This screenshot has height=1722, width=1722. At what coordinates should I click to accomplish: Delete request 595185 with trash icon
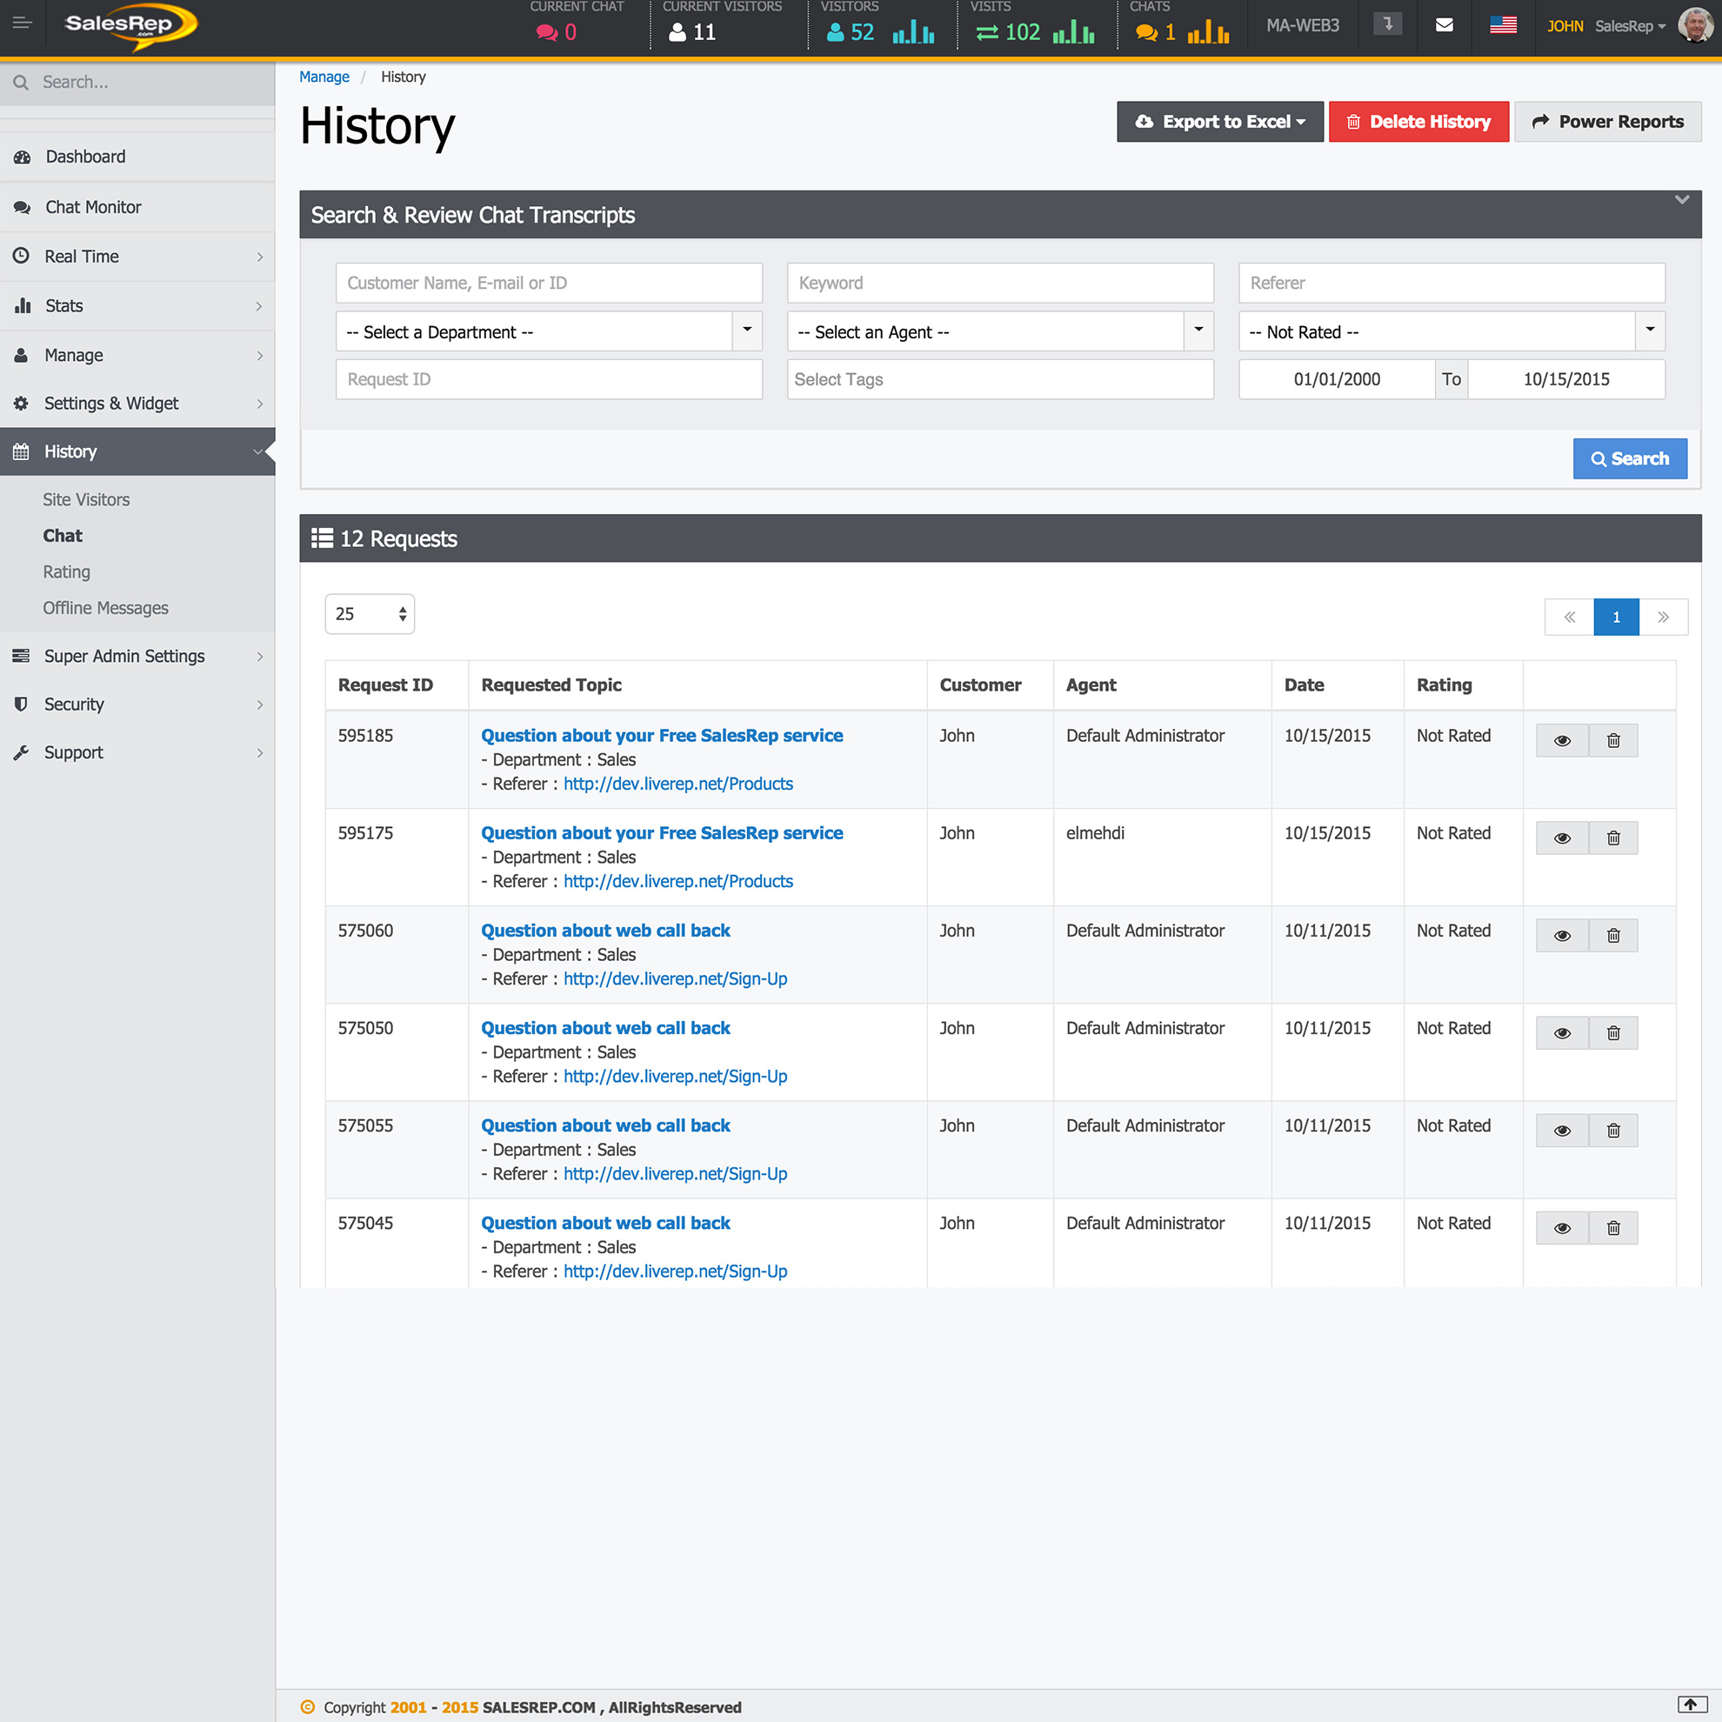[1613, 741]
